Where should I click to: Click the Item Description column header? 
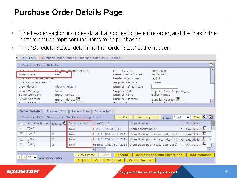[154, 123]
